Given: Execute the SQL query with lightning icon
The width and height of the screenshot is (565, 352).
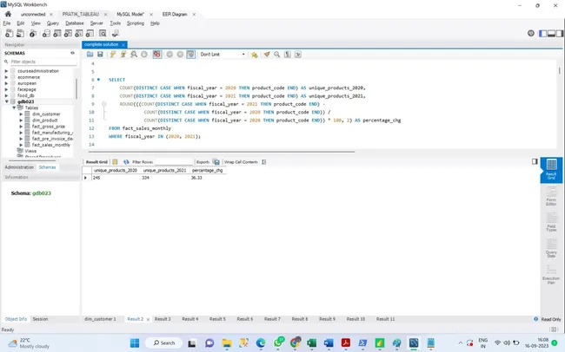Looking at the screenshot, I should 113,55.
